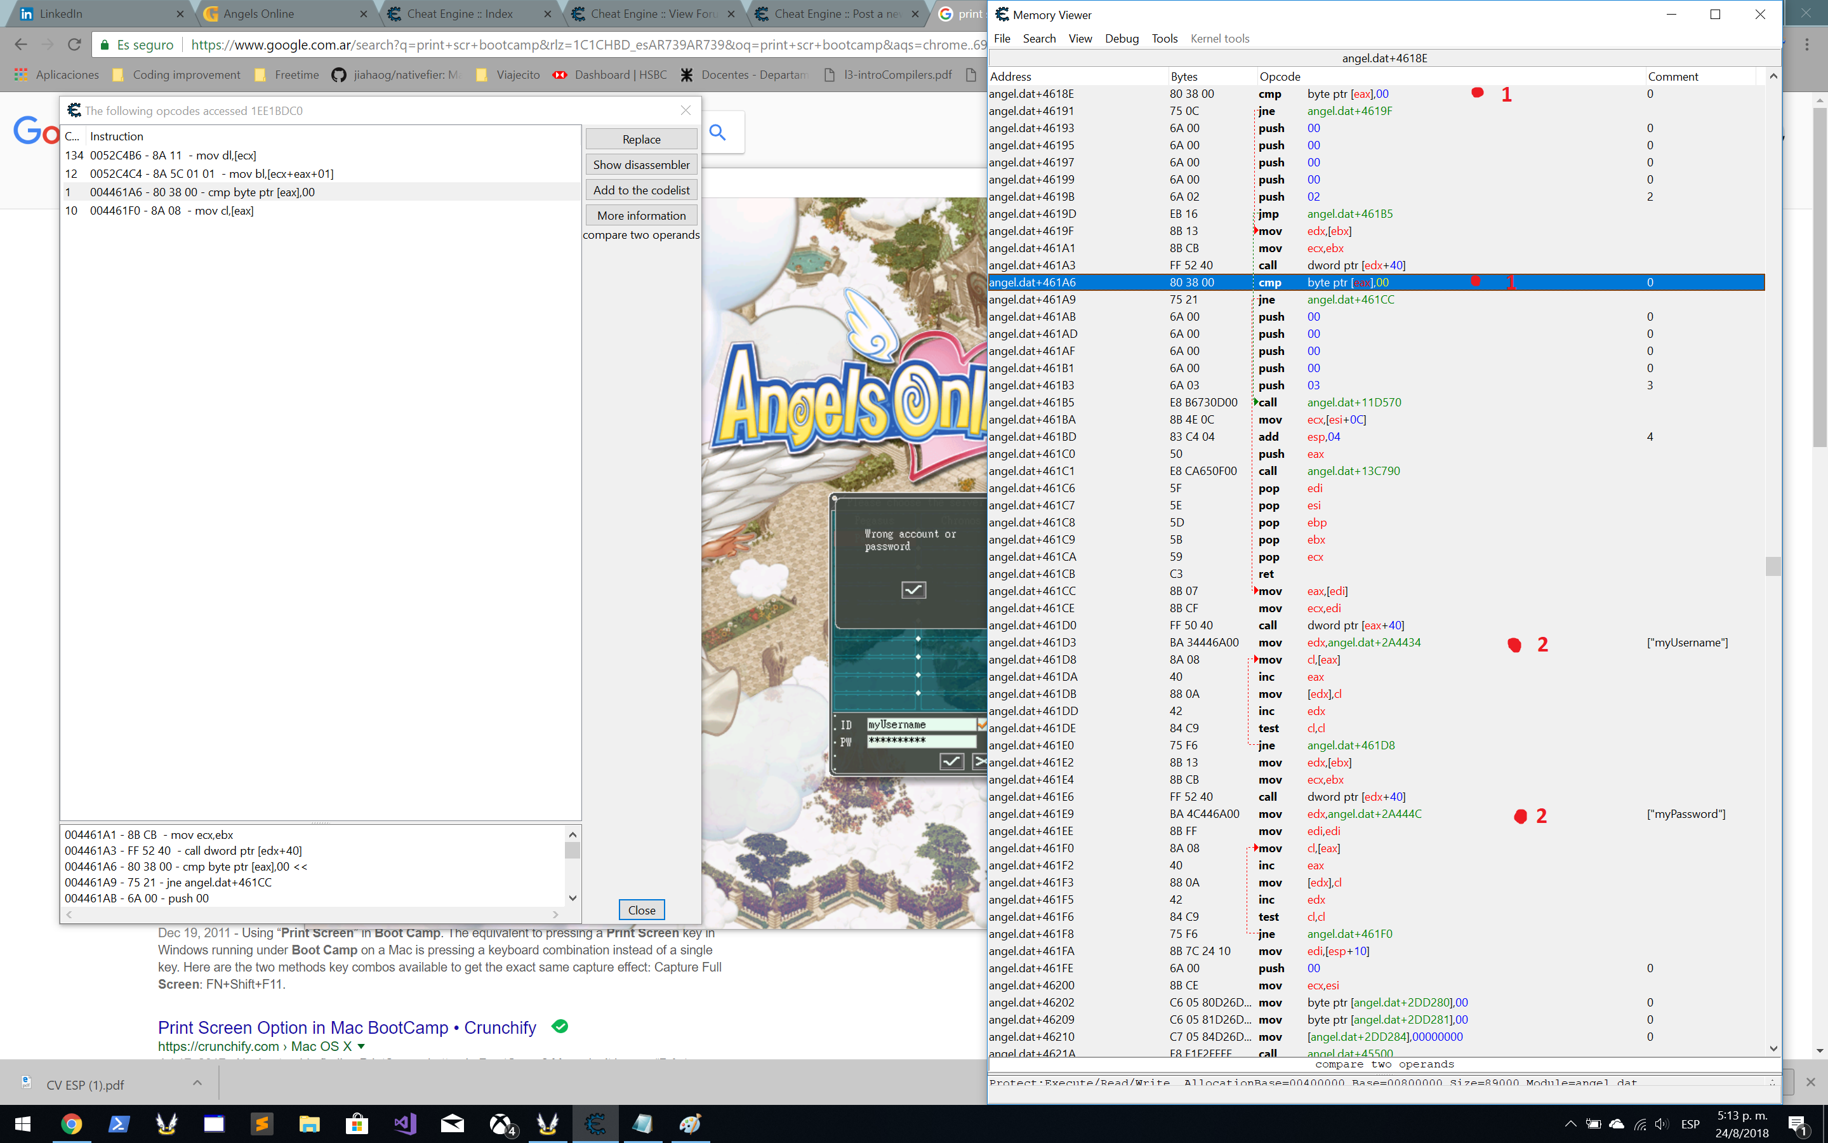
Task: Launch PowerShell from the taskbar
Action: 119,1123
